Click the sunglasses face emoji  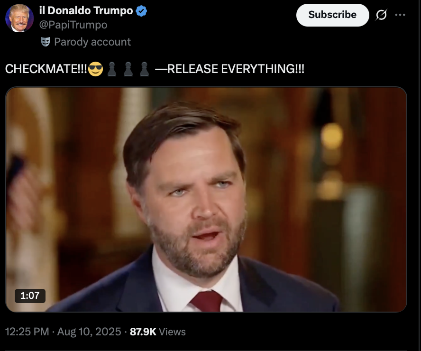pos(95,69)
